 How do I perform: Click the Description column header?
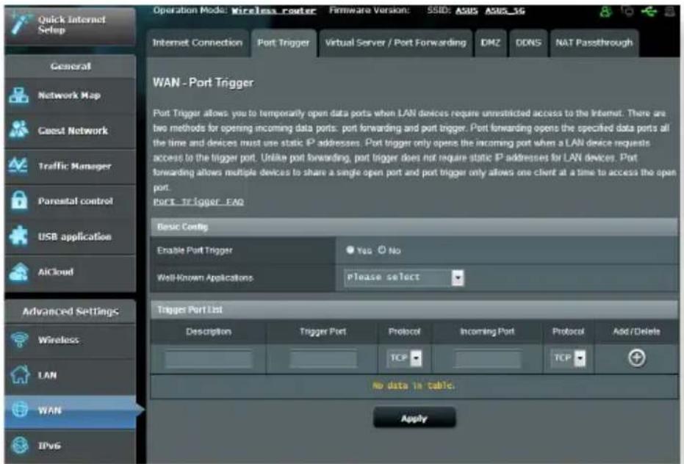pos(209,331)
